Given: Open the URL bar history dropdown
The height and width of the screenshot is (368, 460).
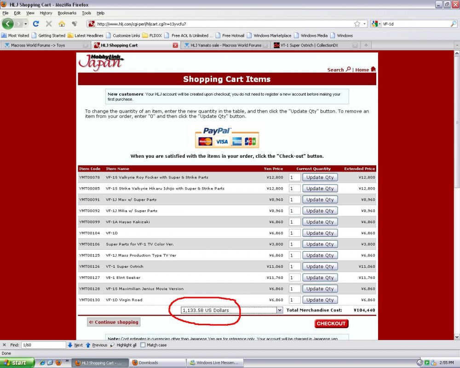Looking at the screenshot, I should point(364,24).
